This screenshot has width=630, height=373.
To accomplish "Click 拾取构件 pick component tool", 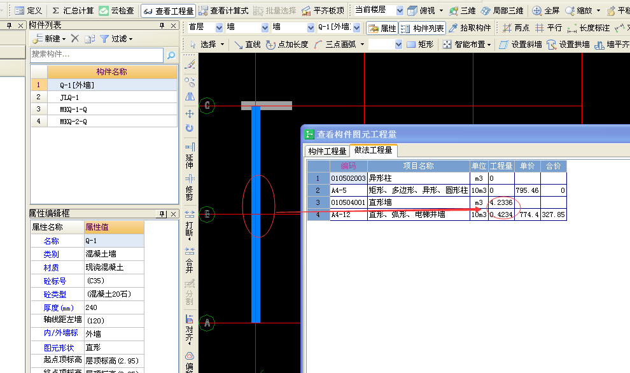I will click(x=470, y=28).
